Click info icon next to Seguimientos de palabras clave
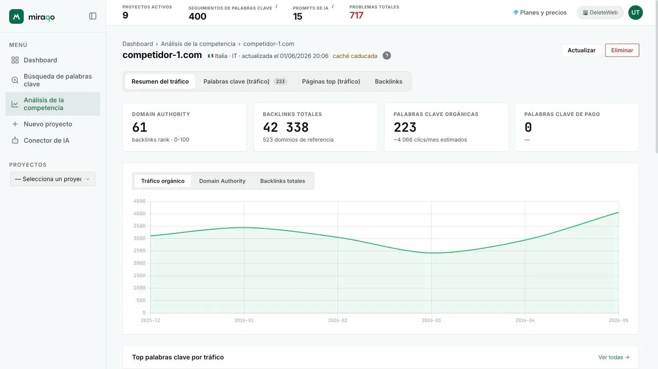Image resolution: width=658 pixels, height=369 pixels. (276, 6)
